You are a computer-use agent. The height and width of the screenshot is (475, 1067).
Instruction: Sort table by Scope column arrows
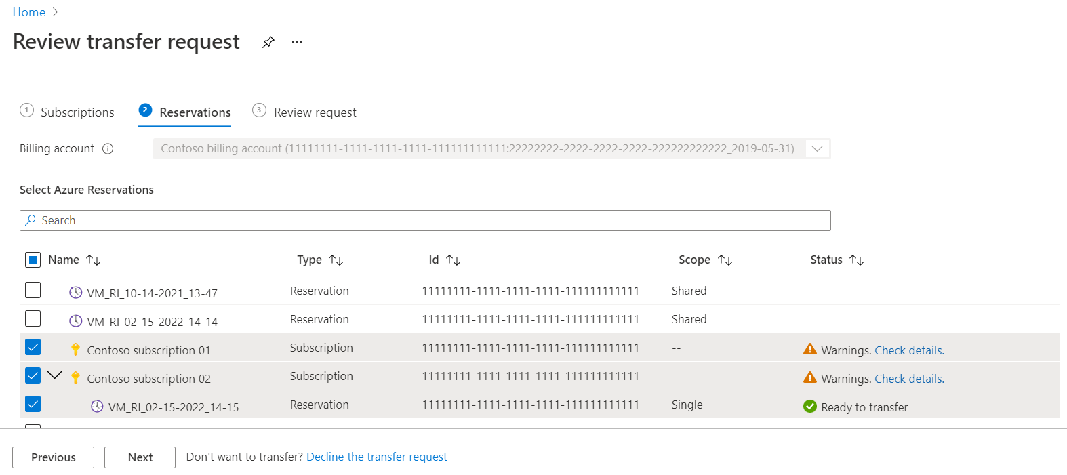(725, 260)
